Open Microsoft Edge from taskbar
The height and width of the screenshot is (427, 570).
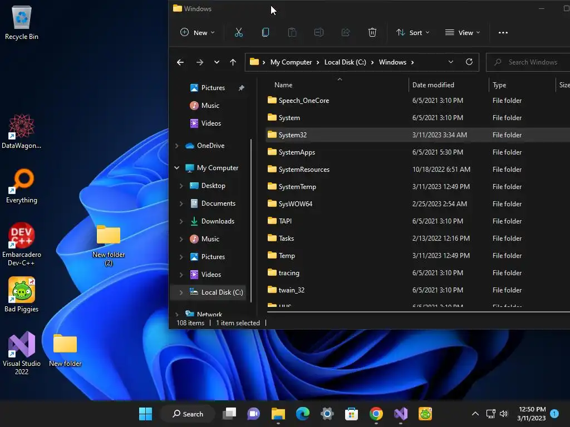302,414
